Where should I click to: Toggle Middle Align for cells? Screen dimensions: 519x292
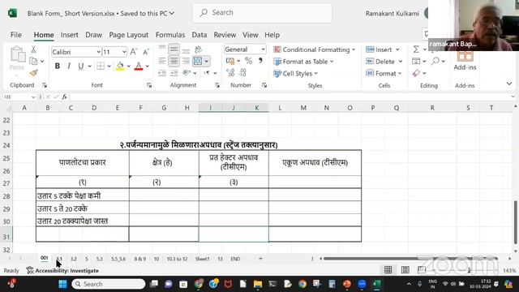point(174,49)
